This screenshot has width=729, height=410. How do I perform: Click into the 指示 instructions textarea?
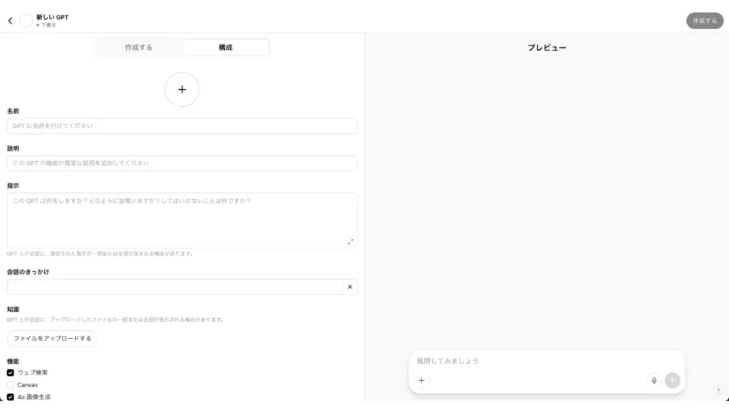pyautogui.click(x=182, y=221)
